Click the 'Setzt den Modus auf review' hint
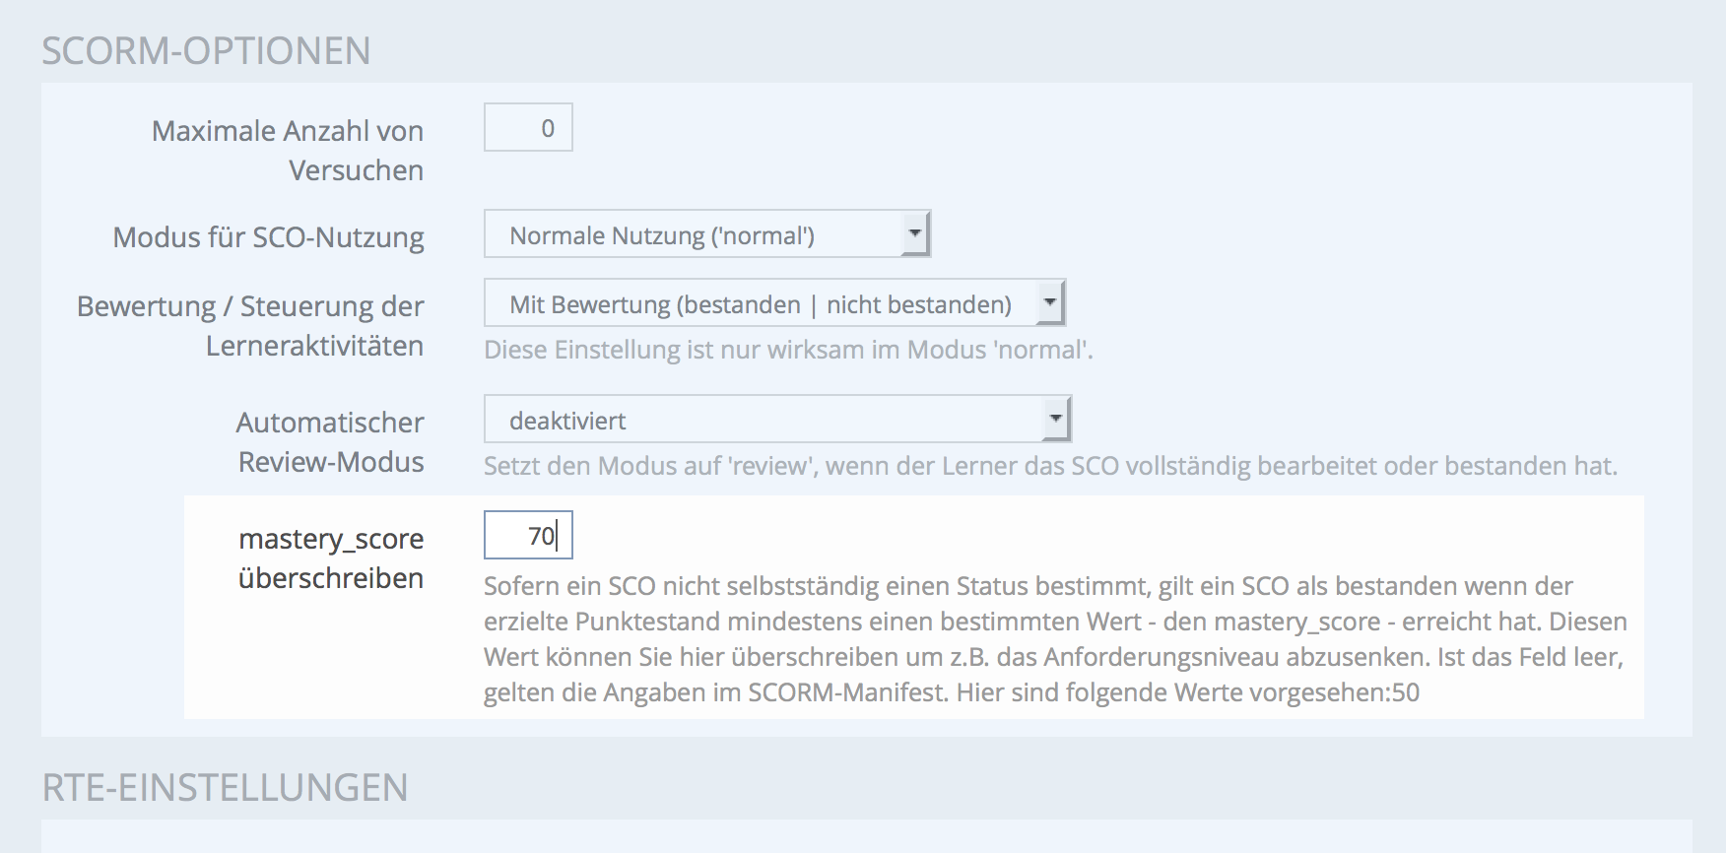The height and width of the screenshot is (853, 1726). pos(1050,466)
